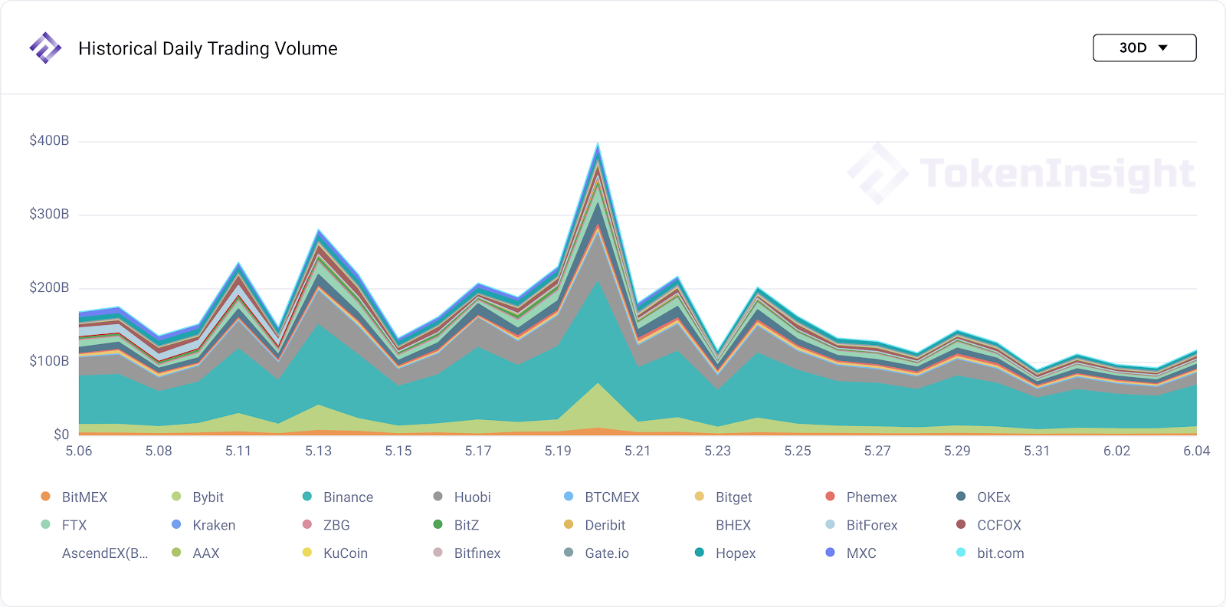Click the Bitfinex legend dot

(x=438, y=552)
